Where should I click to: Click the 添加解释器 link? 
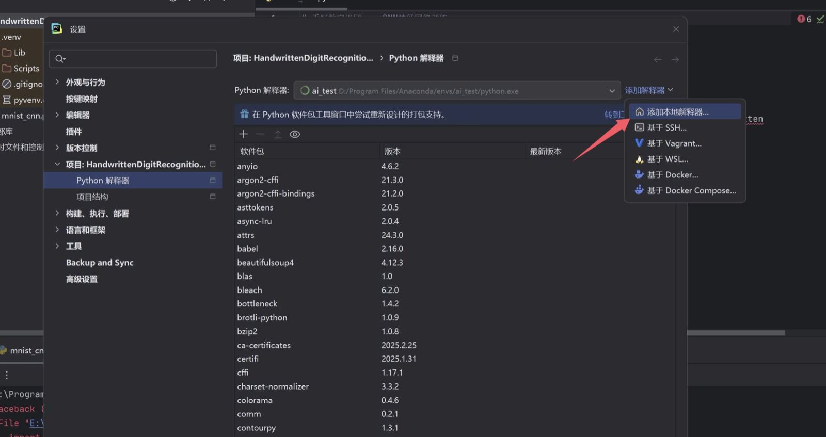pos(649,90)
